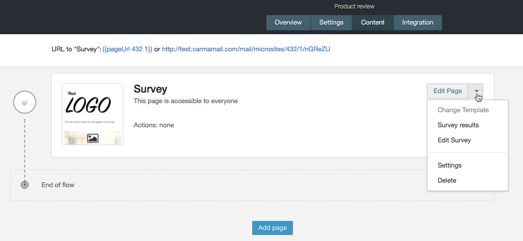Collapse the Edit Page dropdown arrow
Image resolution: width=523 pixels, height=241 pixels.
[476, 91]
